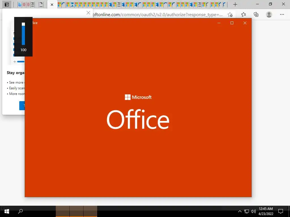The height and width of the screenshot is (217, 290).
Task: Minimize the Office splash window
Action: pyautogui.click(x=219, y=23)
